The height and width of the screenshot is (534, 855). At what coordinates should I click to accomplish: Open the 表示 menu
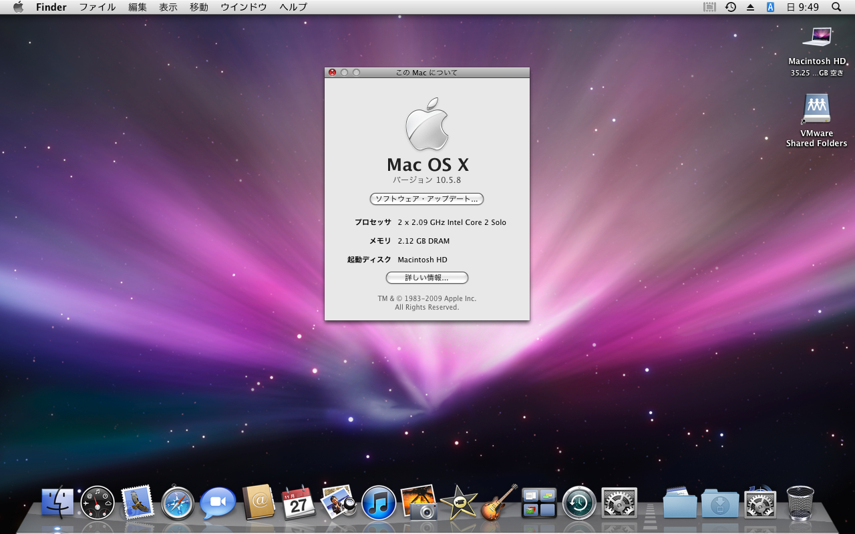[168, 7]
